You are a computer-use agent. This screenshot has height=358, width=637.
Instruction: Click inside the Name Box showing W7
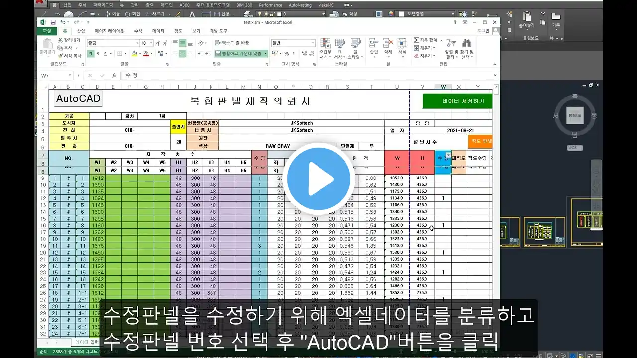(x=53, y=75)
